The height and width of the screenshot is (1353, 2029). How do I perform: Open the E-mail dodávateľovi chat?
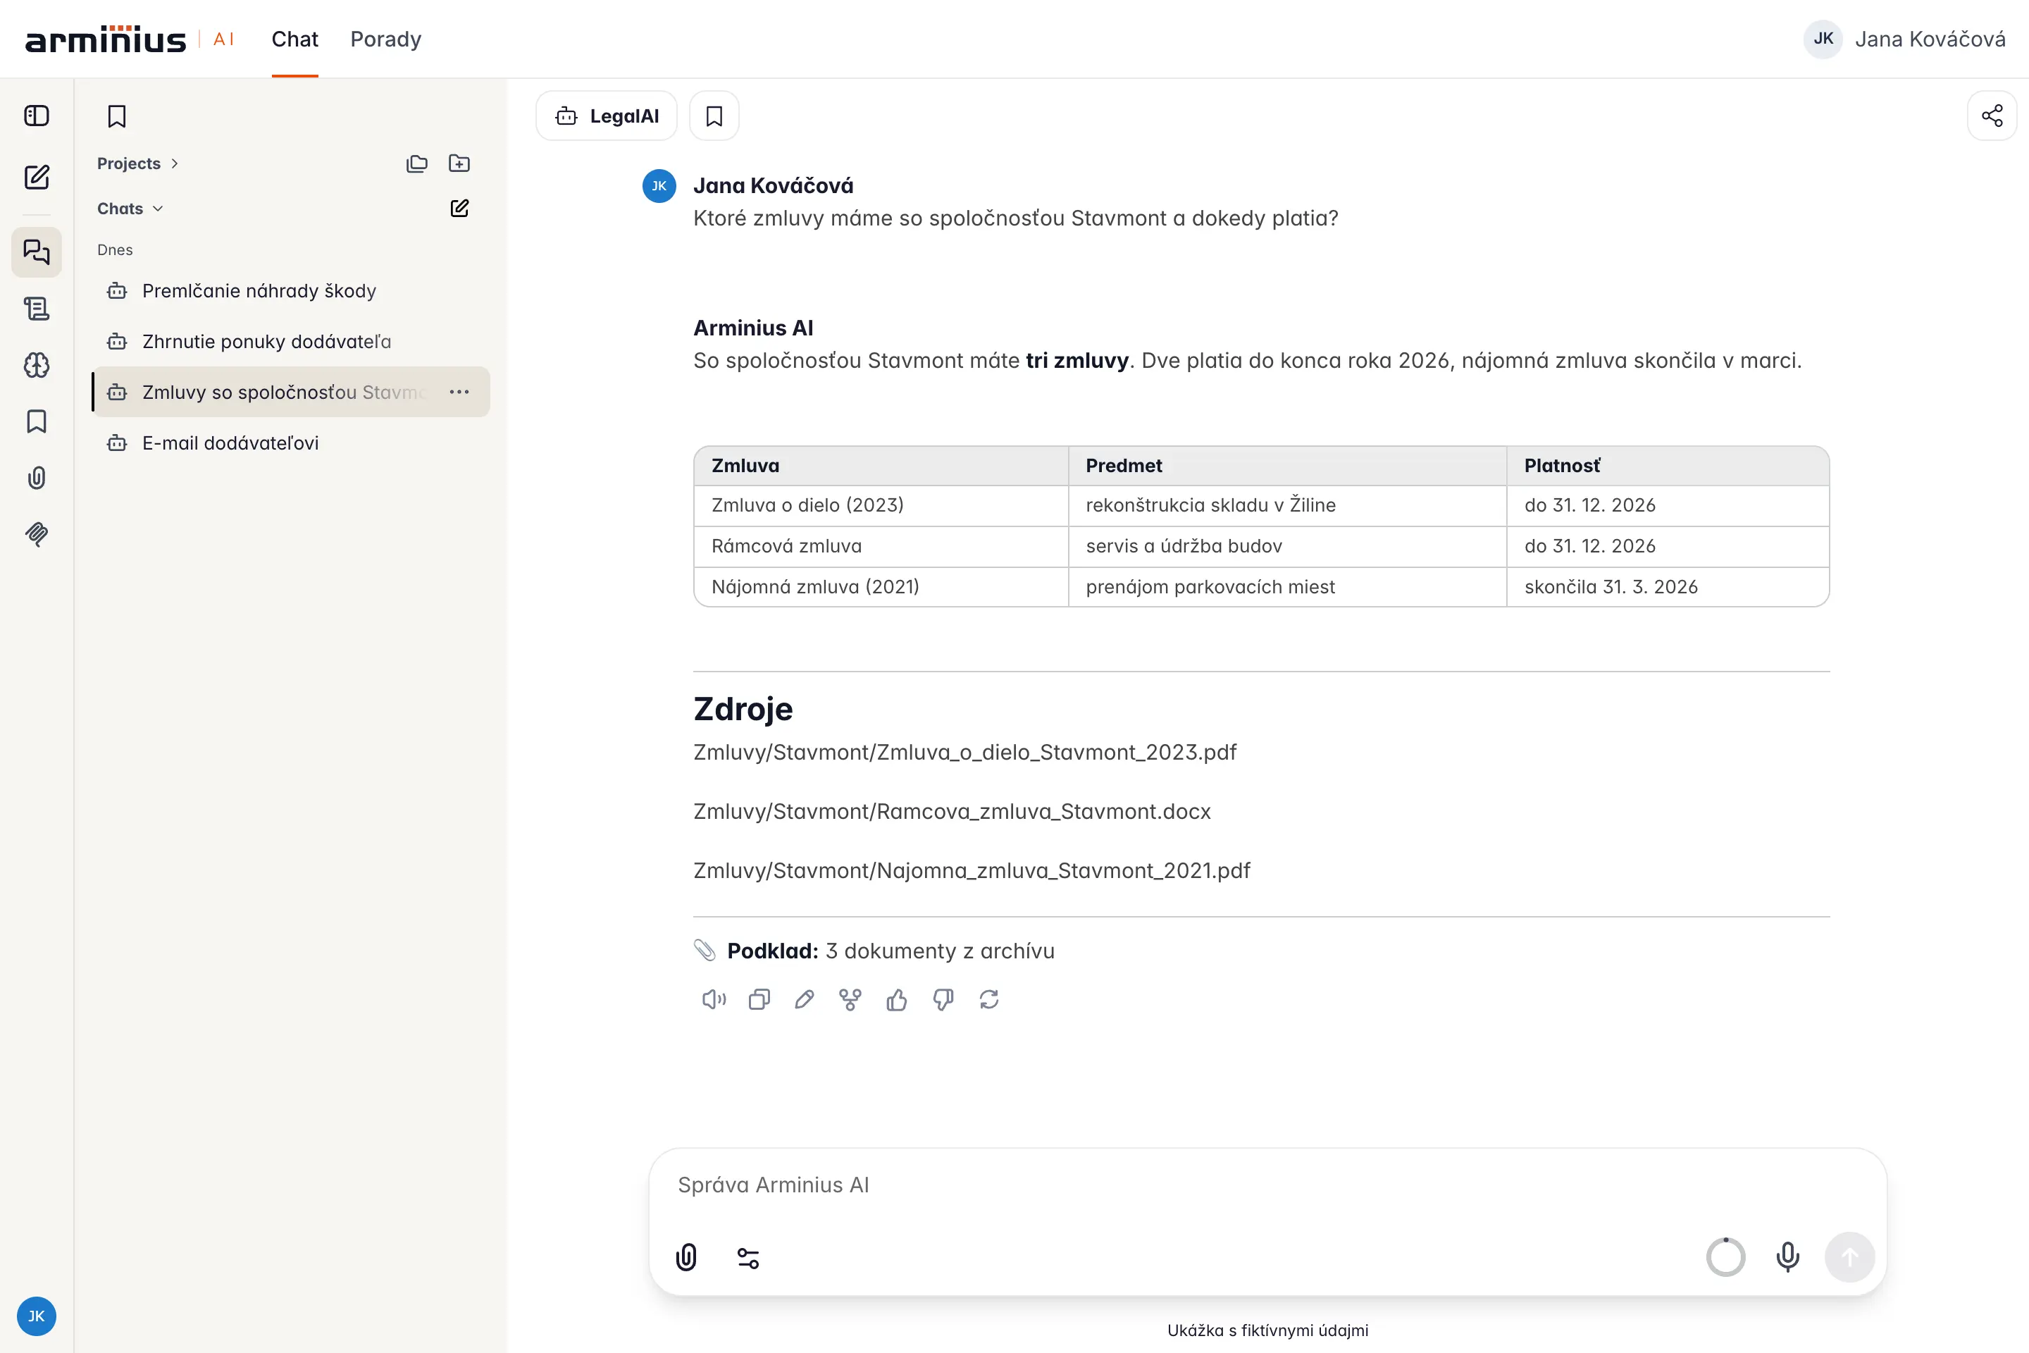click(x=291, y=443)
